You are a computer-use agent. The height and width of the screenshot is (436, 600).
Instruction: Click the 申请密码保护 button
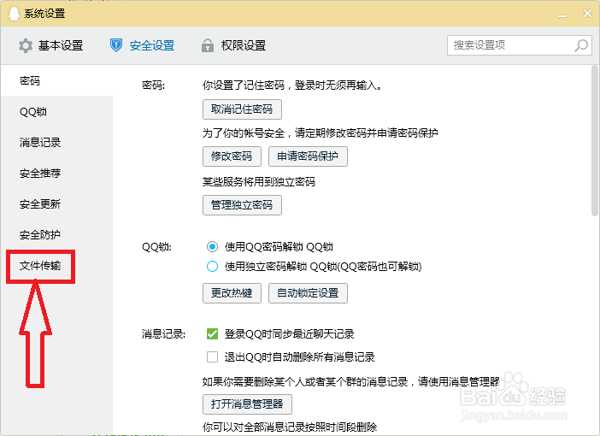[x=308, y=156]
